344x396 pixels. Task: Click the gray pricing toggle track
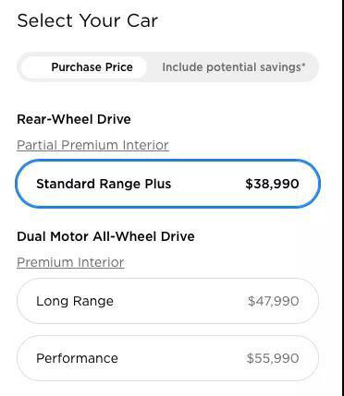[167, 67]
